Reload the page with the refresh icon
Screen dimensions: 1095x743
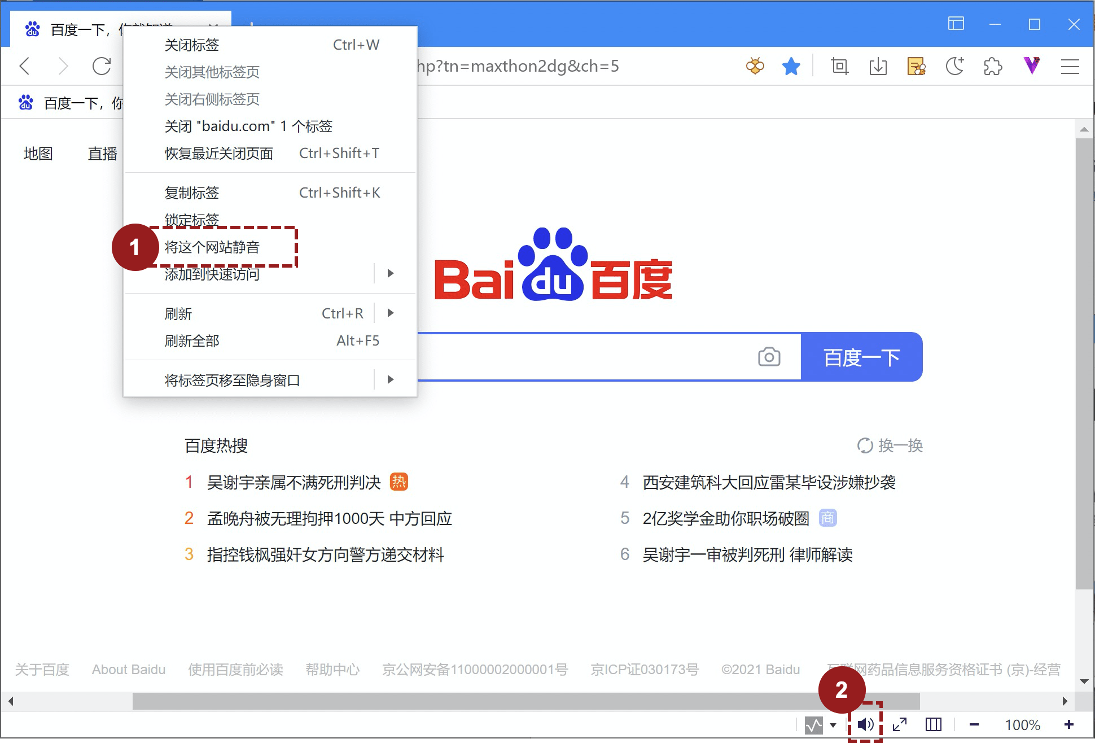[102, 66]
